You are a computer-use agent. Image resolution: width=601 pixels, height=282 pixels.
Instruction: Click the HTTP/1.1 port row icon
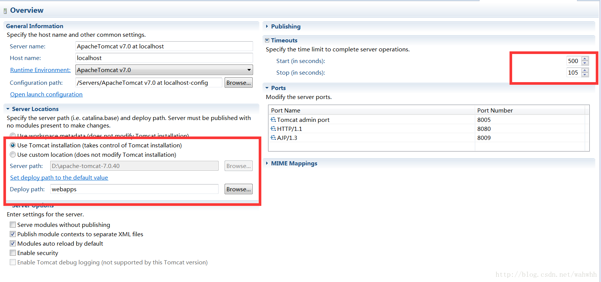(273, 129)
